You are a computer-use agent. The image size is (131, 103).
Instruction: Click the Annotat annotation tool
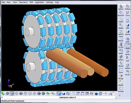[x=121, y=89]
